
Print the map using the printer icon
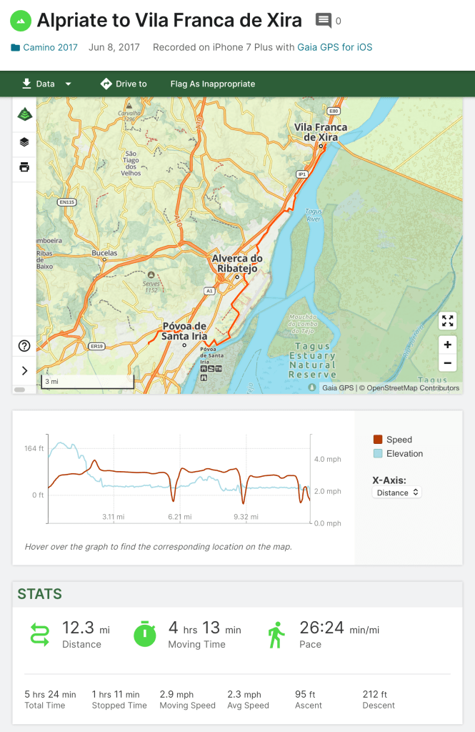pos(24,167)
